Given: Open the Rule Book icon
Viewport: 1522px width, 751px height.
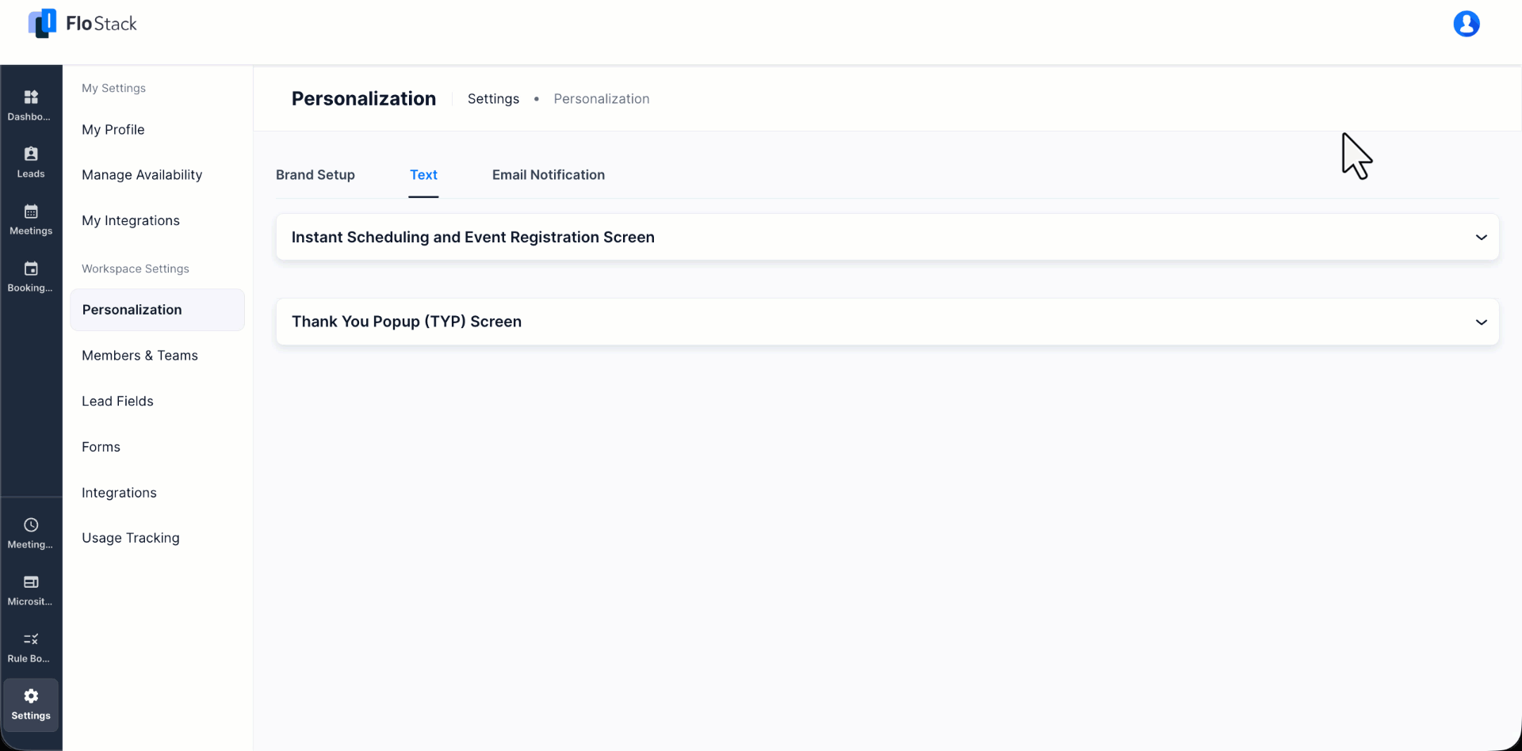Looking at the screenshot, I should (31, 647).
